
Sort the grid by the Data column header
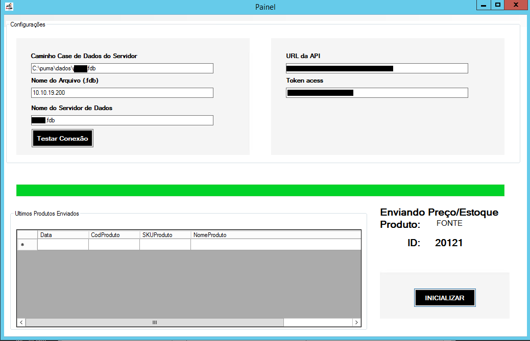62,234
